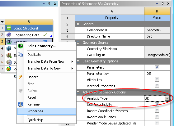
Task: Toggle the Parameters checkbox
Action: pyautogui.click(x=157, y=67)
